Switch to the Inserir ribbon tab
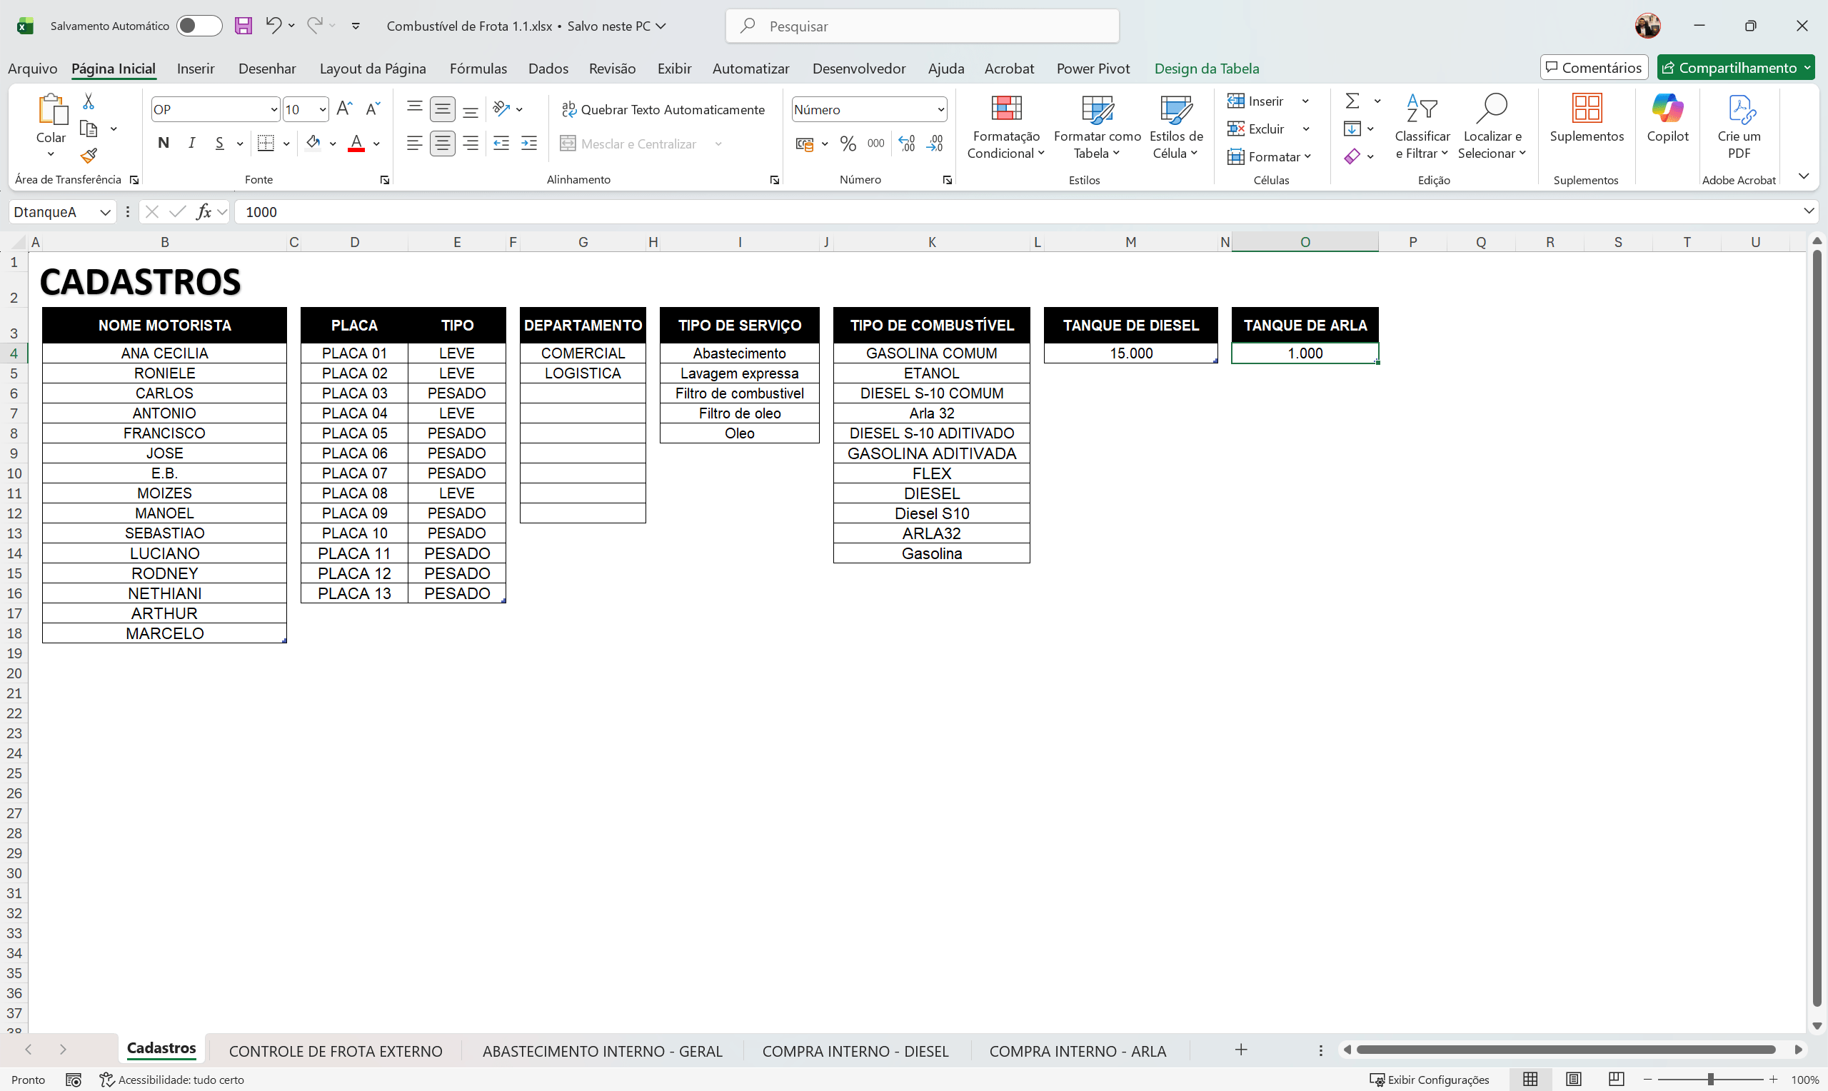The image size is (1828, 1091). coord(195,68)
